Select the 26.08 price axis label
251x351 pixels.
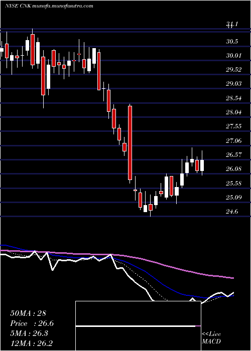pos(234,169)
